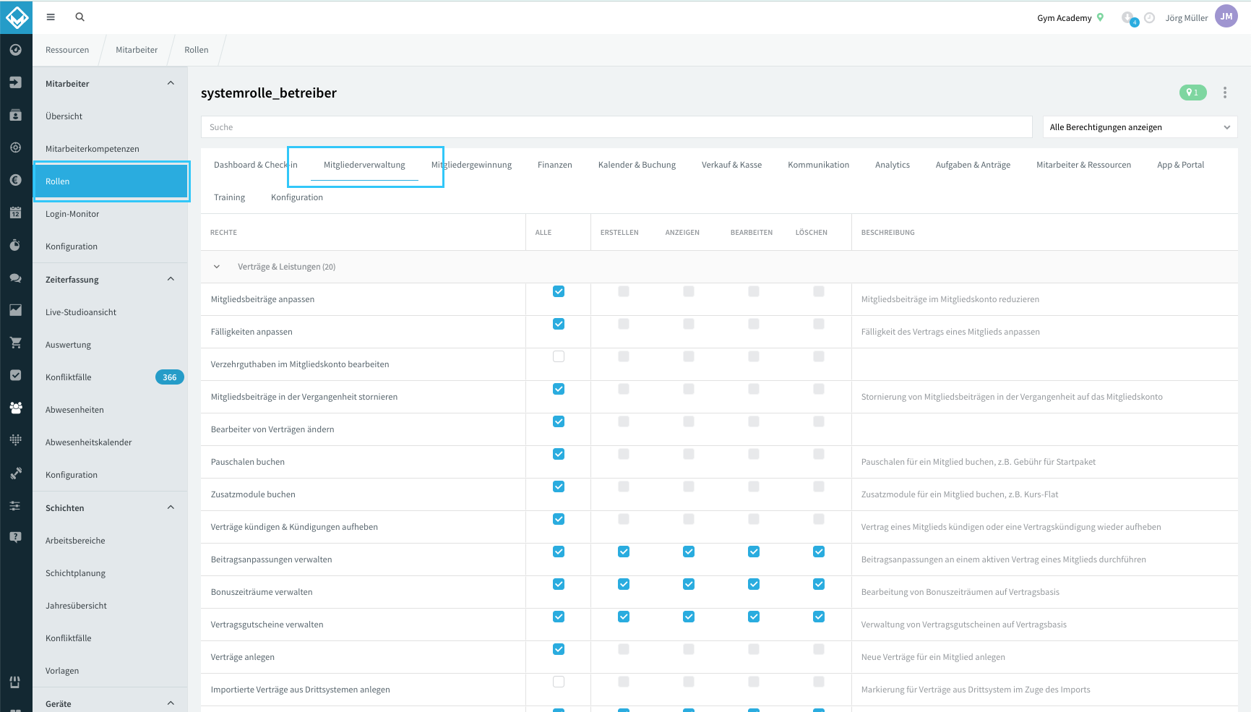Uncheck Alle for Pauschalen buchen
The image size is (1251, 712).
tap(559, 454)
